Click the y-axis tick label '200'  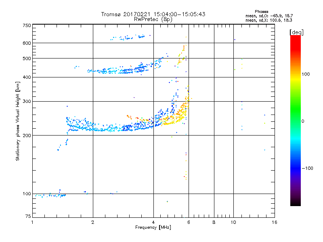point(27,136)
